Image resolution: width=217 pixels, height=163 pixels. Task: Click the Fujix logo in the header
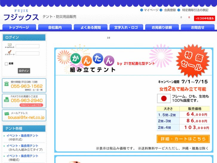click(x=21, y=15)
